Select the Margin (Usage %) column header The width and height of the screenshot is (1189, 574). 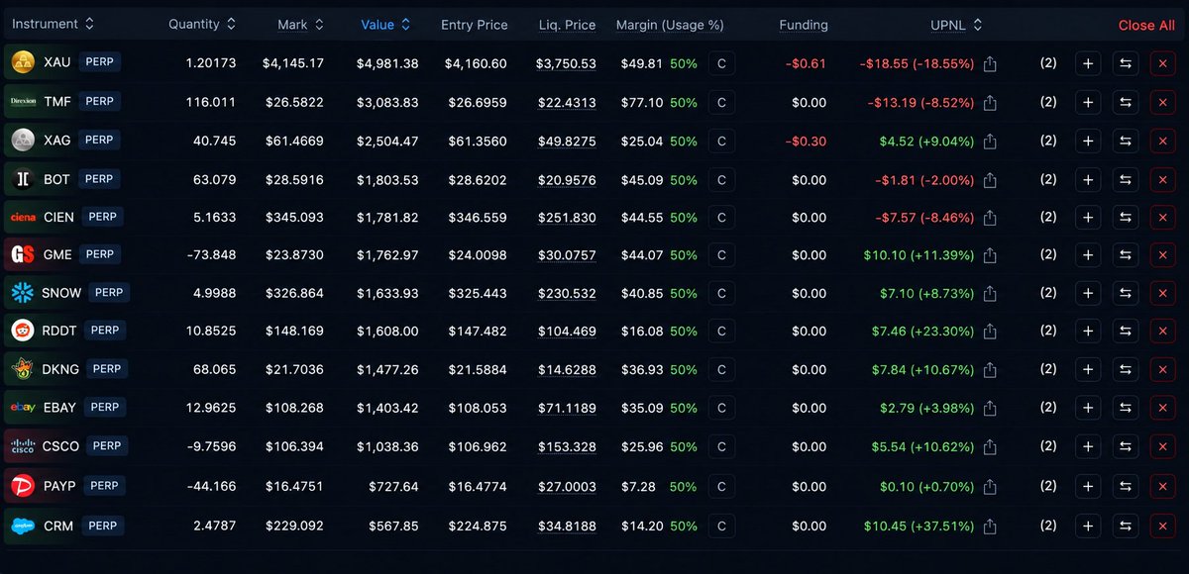click(670, 25)
